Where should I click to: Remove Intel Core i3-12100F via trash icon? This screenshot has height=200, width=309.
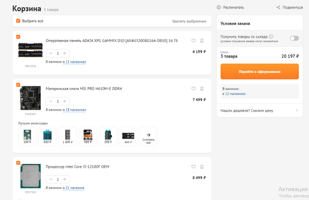click(202, 167)
